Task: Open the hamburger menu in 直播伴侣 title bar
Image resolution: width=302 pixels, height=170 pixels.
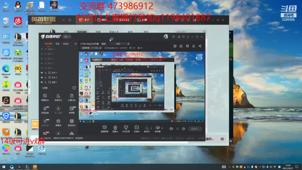Action: pyautogui.click(x=188, y=37)
